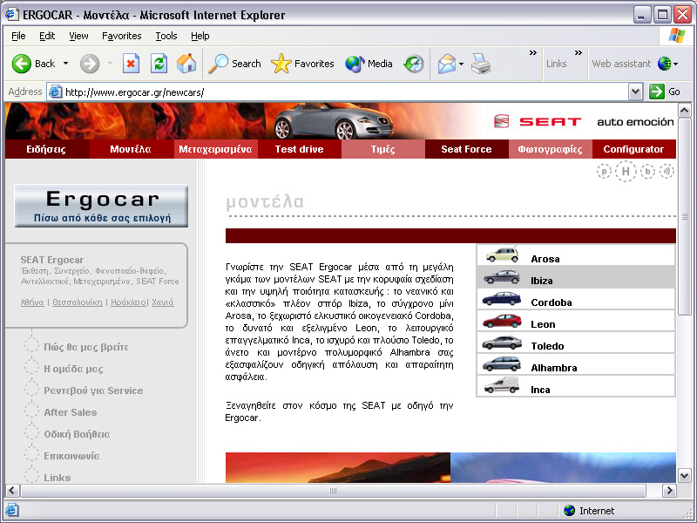Viewport: 697px width, 523px height.
Task: Click the green Go arrow button
Action: pyautogui.click(x=657, y=92)
